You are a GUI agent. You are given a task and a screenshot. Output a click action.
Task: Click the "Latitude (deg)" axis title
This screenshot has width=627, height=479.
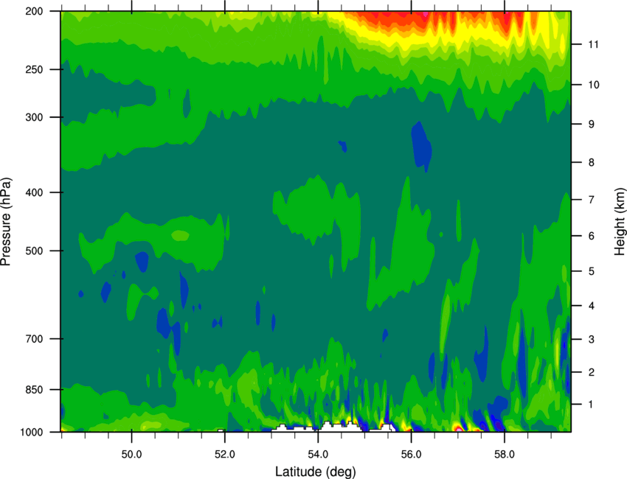316,471
